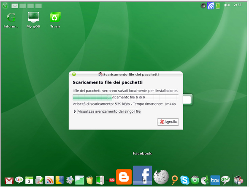Open the yellow shopping bag icon
The image size is (249, 187).
click(90, 180)
